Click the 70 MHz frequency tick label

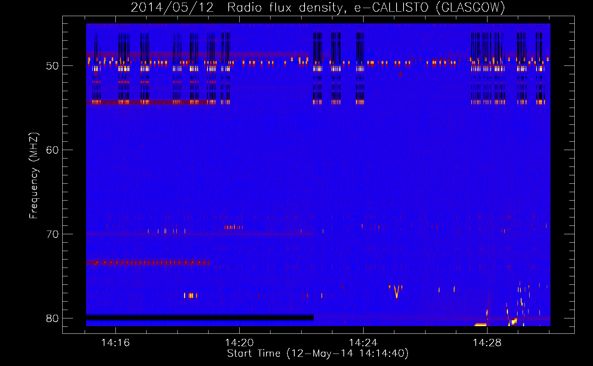pos(52,234)
